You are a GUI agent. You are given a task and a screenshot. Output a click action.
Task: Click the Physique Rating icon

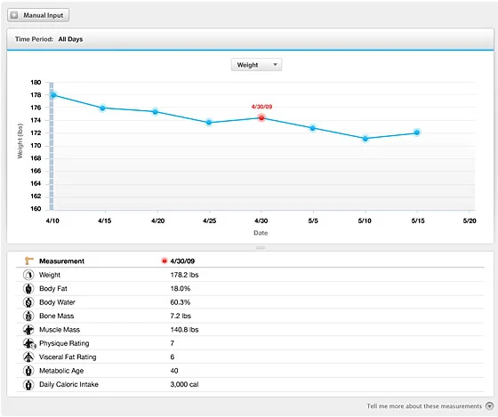tap(29, 343)
